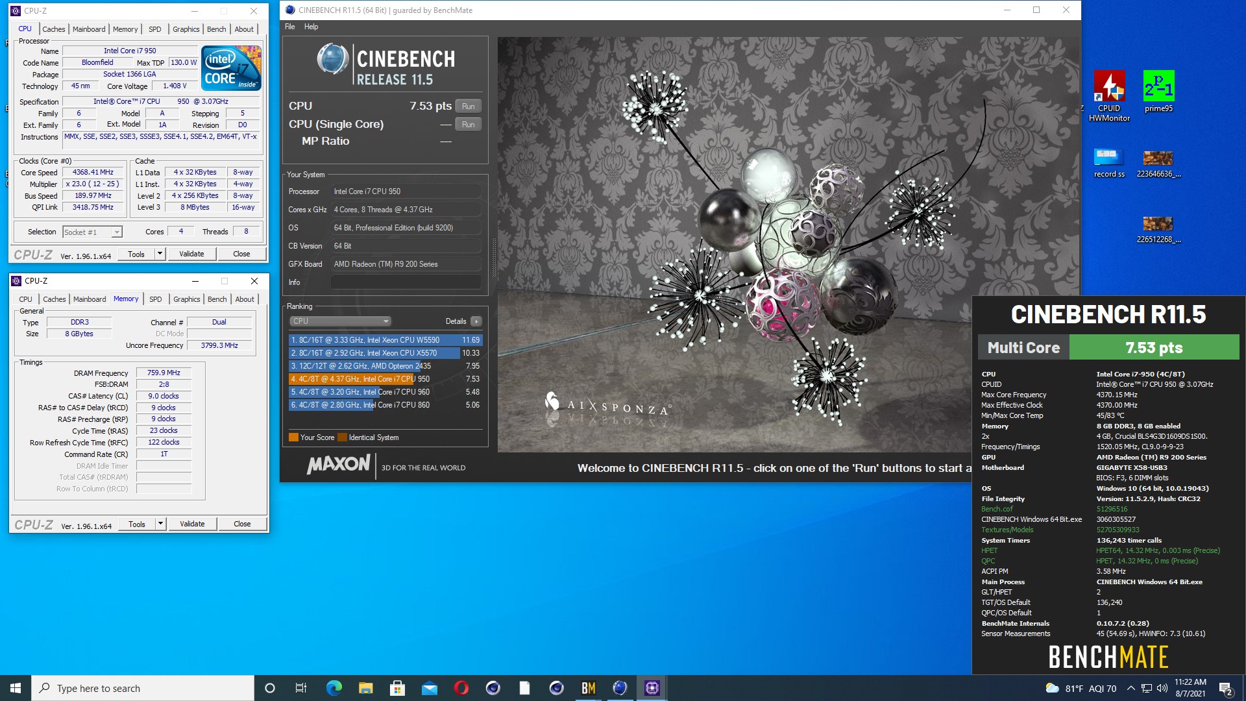Screen dimensions: 1246x701
Task: Open the 223646636 image thumbnail on the desktop
Action: point(1158,164)
